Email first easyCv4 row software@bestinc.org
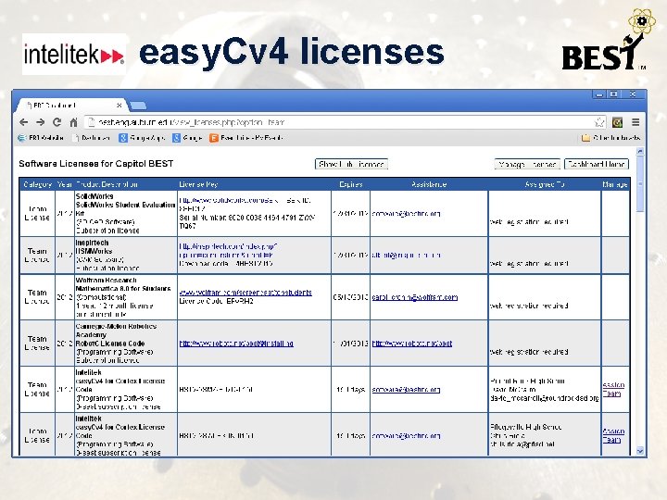Screen dimensions: 667x500 [406, 390]
